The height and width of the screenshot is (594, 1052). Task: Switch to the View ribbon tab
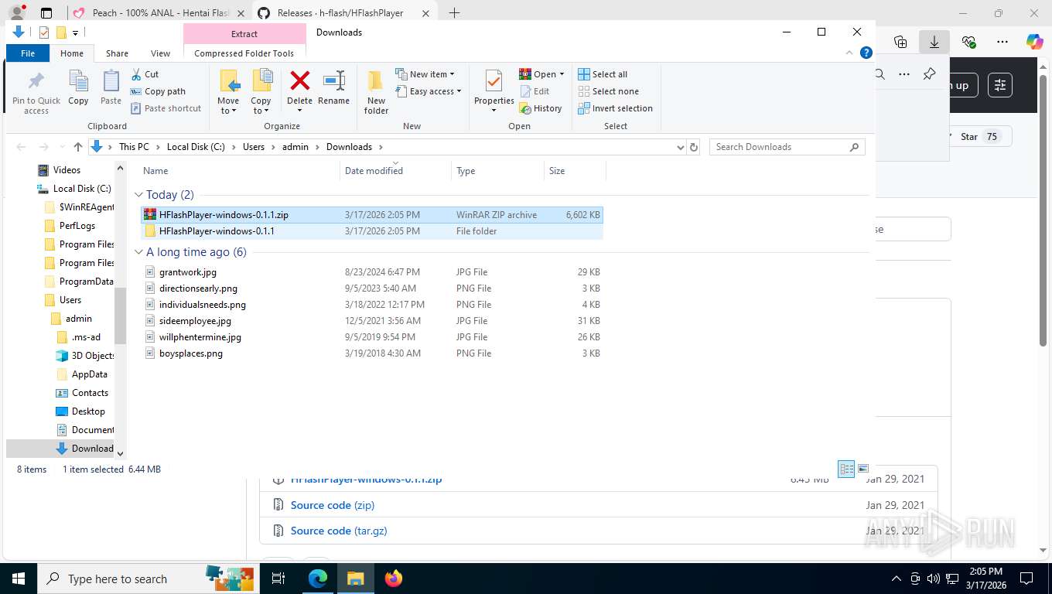(160, 53)
